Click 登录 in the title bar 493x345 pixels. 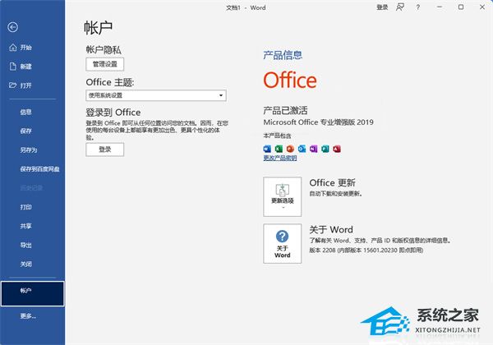(x=382, y=7)
